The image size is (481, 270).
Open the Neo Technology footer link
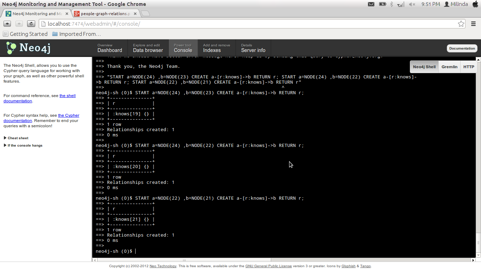coord(163,266)
